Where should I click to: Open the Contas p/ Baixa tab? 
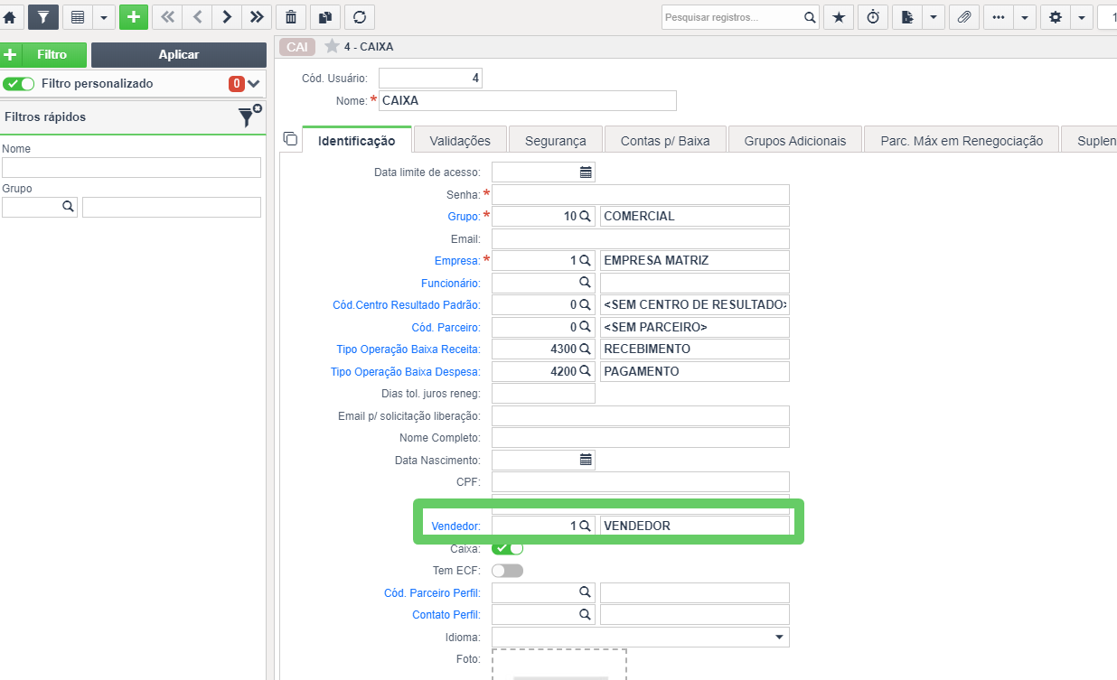(x=665, y=140)
